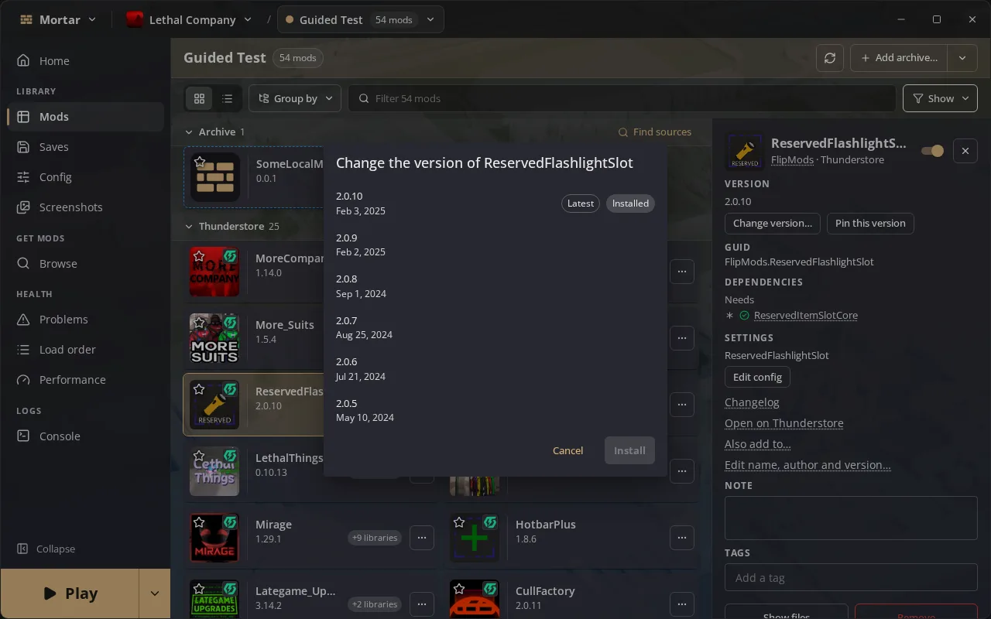Collapse the Thunderstore group

[x=189, y=226]
